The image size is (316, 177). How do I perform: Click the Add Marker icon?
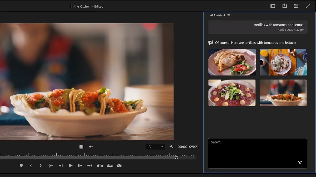pos(21,166)
